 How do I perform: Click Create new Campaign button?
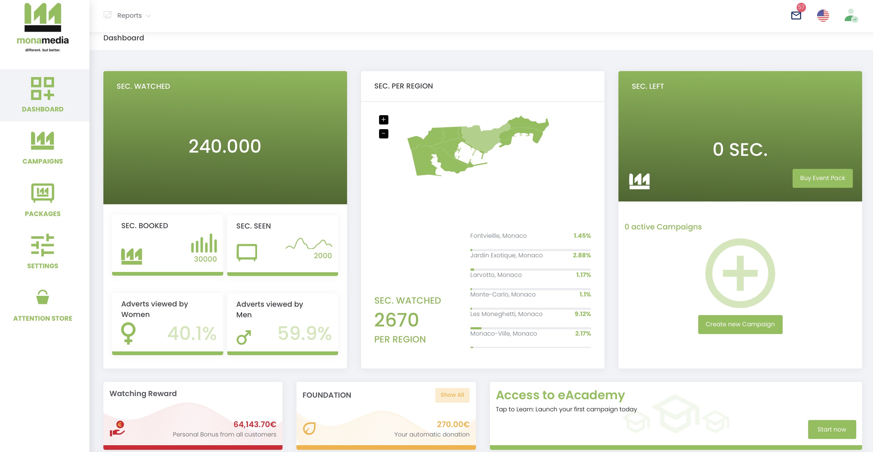pyautogui.click(x=740, y=324)
